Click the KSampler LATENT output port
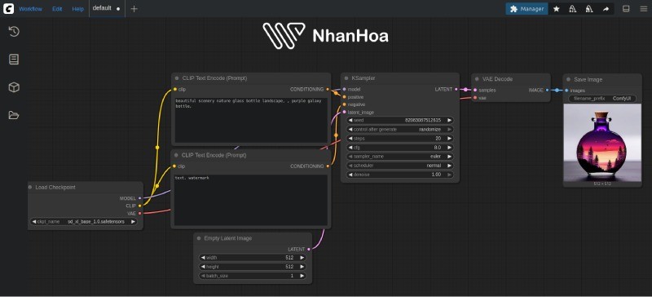The height and width of the screenshot is (297, 652). click(456, 89)
